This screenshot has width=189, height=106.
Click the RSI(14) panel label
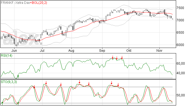(x=7, y=56)
